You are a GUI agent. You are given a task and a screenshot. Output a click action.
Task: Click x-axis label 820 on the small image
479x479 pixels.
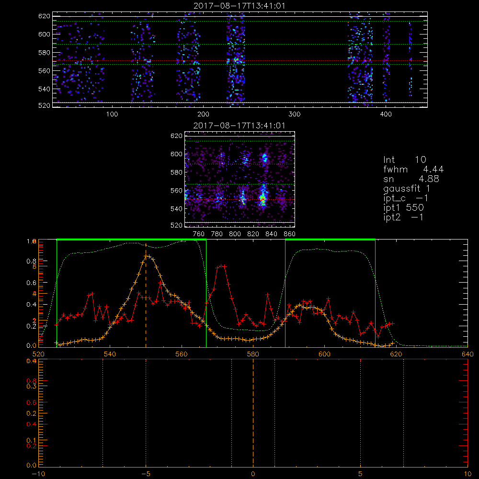click(253, 234)
